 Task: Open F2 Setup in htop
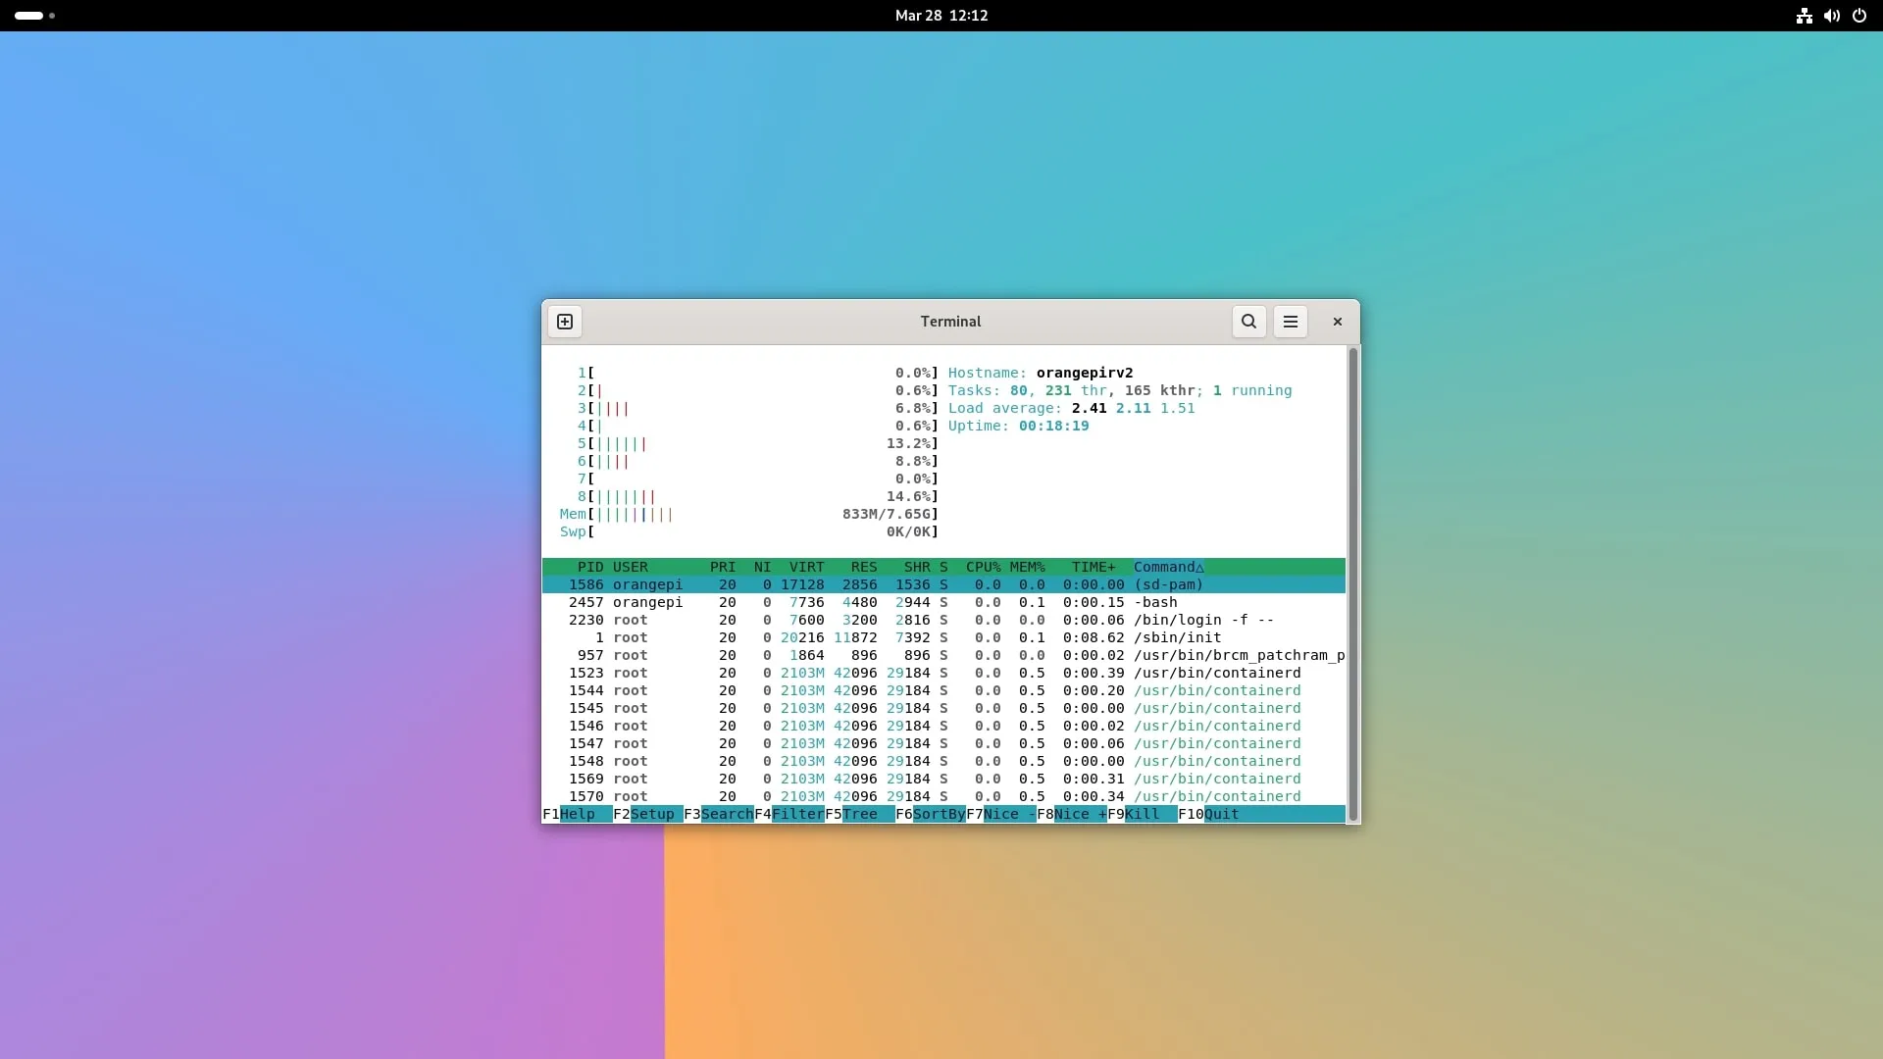(x=651, y=814)
